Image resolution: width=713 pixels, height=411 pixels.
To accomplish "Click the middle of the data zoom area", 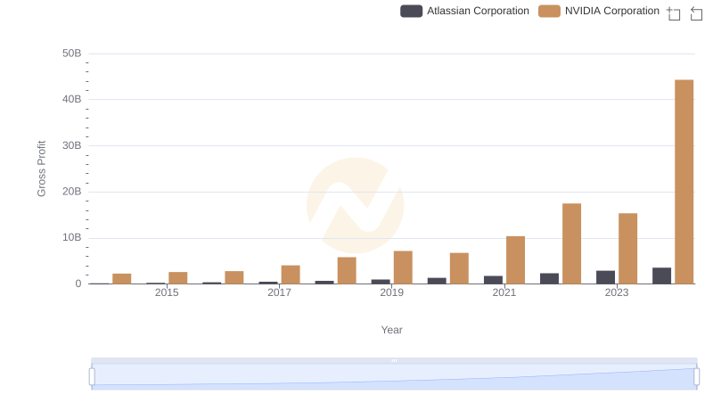I will point(394,377).
